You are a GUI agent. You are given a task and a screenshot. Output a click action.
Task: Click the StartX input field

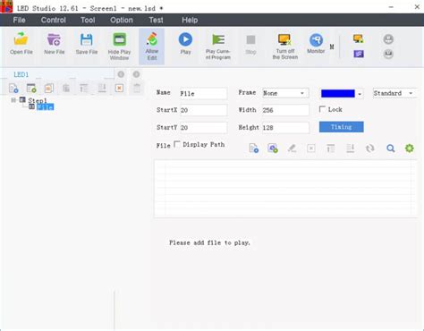pos(203,110)
